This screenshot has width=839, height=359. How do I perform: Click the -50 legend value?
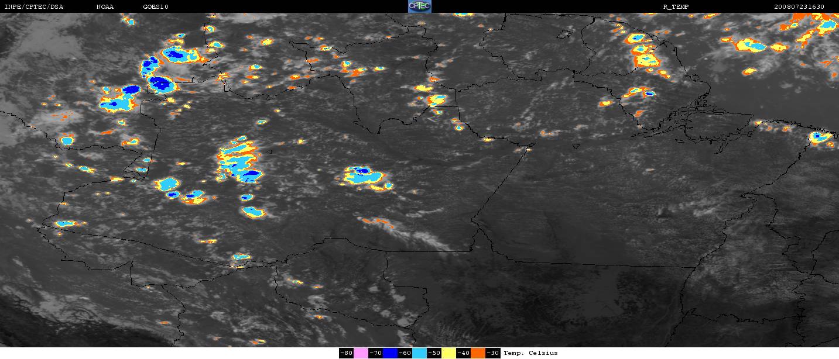(434, 353)
